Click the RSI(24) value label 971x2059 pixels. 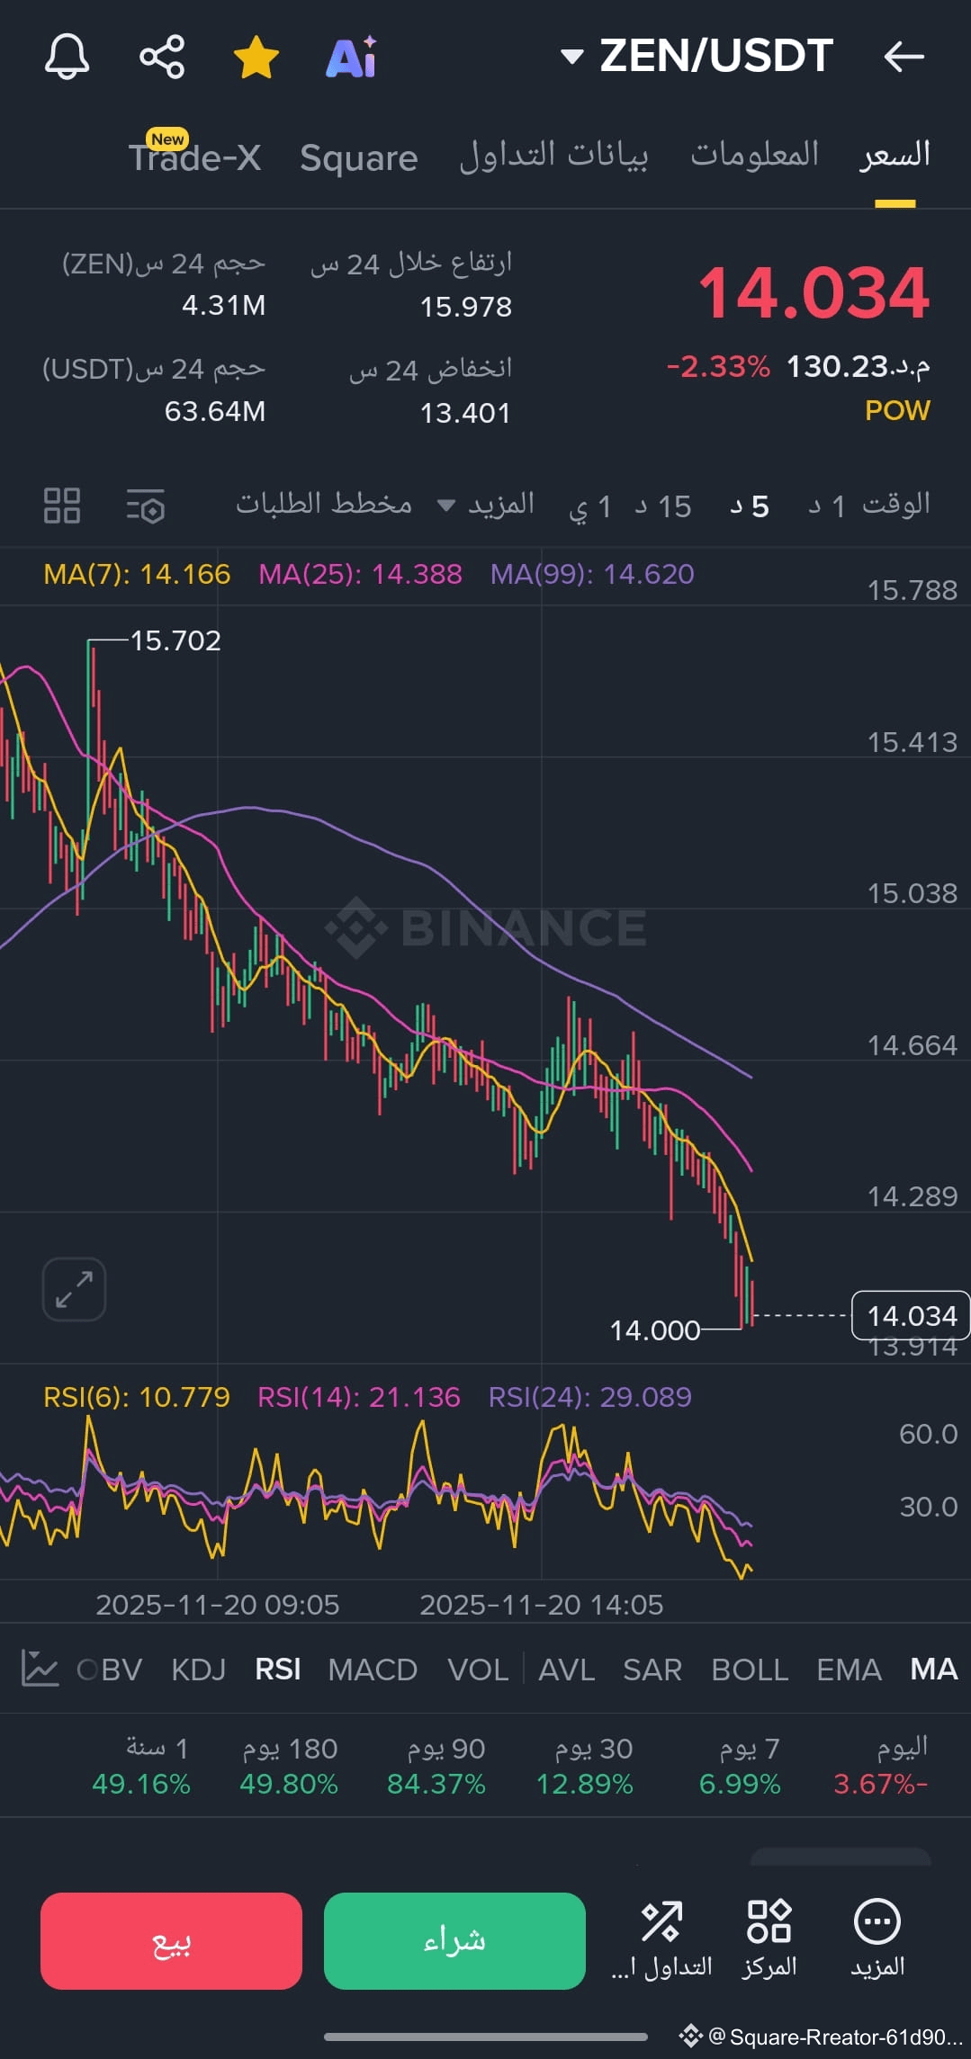[589, 1397]
